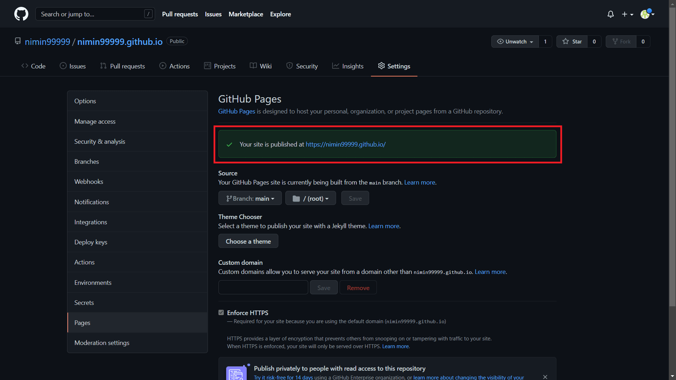
Task: Open Pull requests in top navigation
Action: pos(180,14)
